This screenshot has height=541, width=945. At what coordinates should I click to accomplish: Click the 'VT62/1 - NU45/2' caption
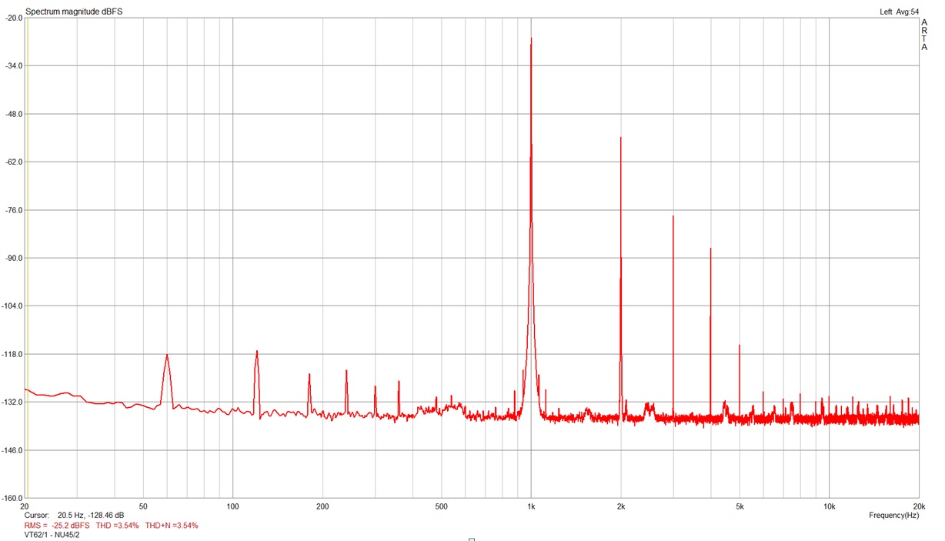pos(52,535)
